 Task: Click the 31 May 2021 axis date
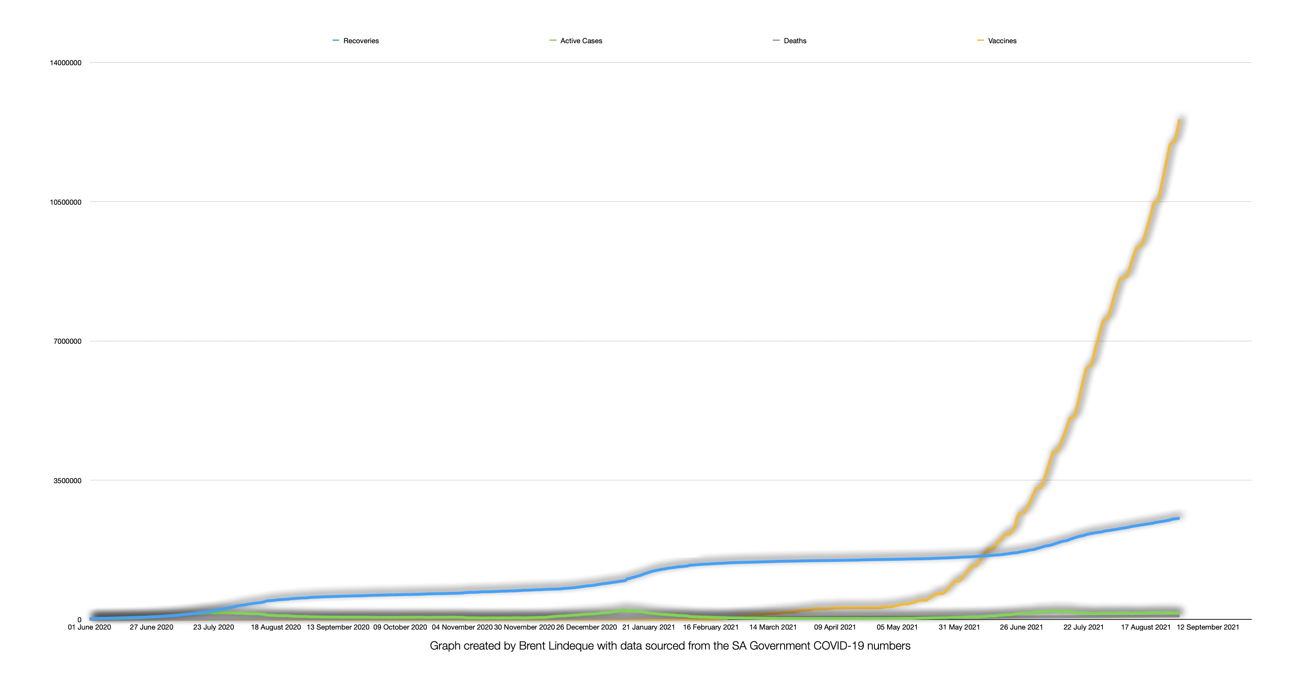coord(959,627)
